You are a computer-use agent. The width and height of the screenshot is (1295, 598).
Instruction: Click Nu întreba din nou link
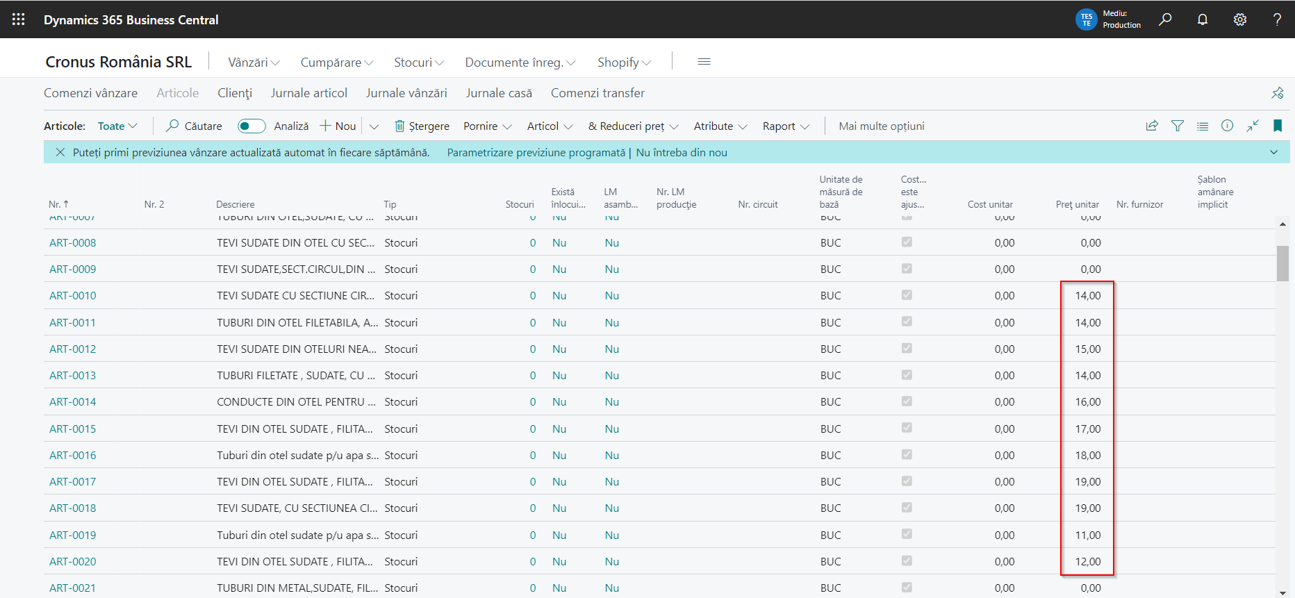tap(682, 152)
